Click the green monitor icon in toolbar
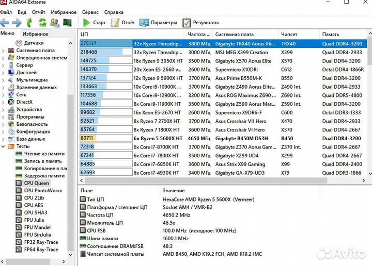Image resolution: width=372 pixels, height=266 pixels. [67, 23]
